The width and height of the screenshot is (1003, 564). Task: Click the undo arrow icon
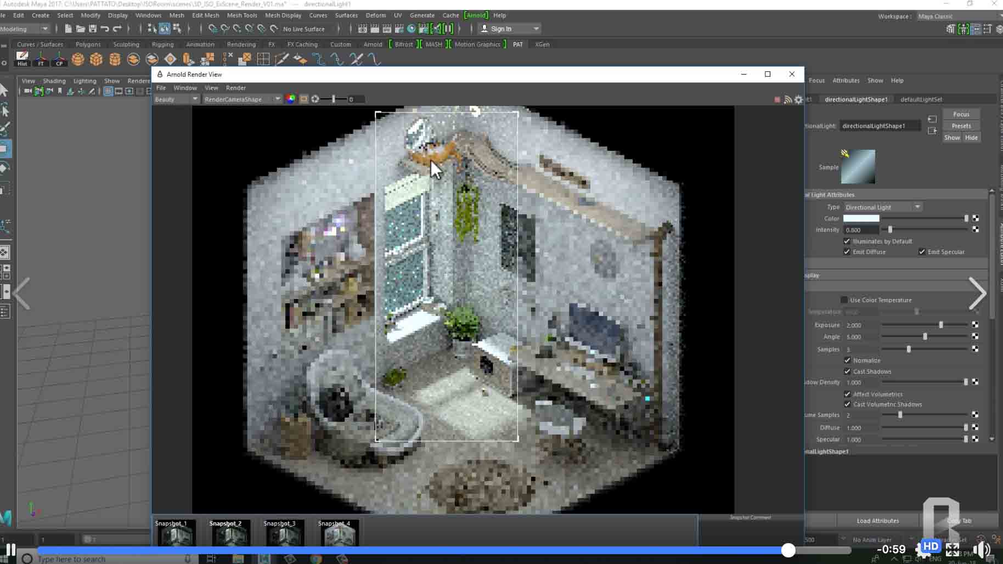pos(105,29)
